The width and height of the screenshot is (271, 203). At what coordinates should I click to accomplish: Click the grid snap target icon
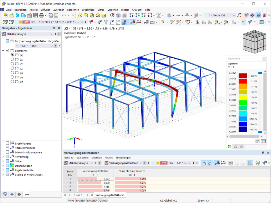(x=252, y=15)
